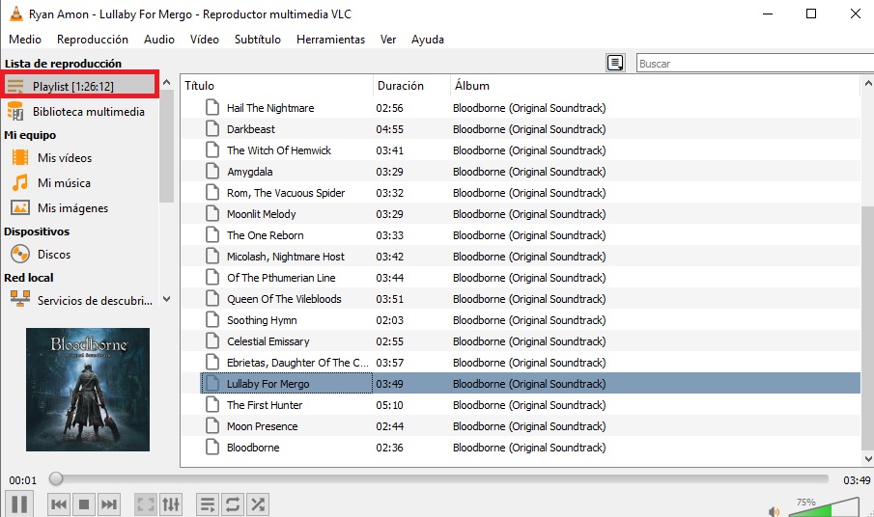Viewport: 874px width, 517px height.
Task: Mute audio via the speaker icon
Action: click(x=775, y=511)
